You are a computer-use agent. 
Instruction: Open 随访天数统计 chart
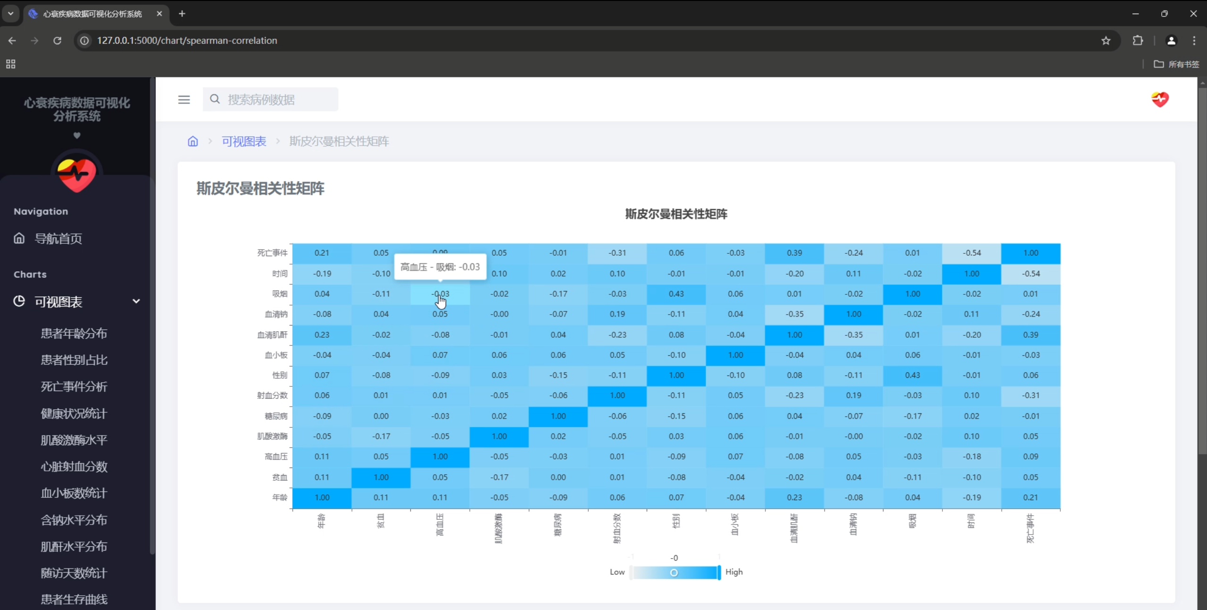tap(74, 573)
